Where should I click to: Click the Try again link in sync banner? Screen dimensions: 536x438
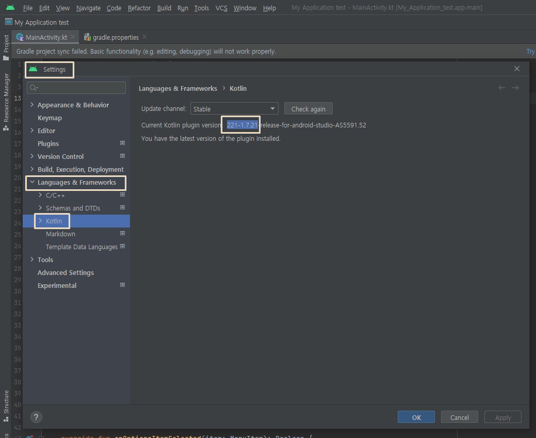531,51
